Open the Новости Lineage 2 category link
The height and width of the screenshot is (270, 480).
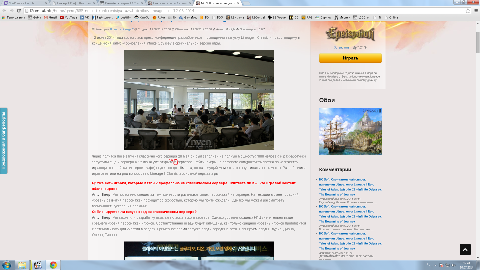coord(122,29)
